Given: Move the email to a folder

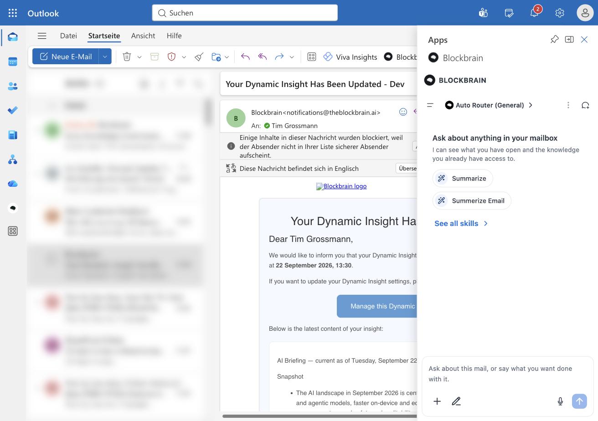Looking at the screenshot, I should [x=216, y=56].
